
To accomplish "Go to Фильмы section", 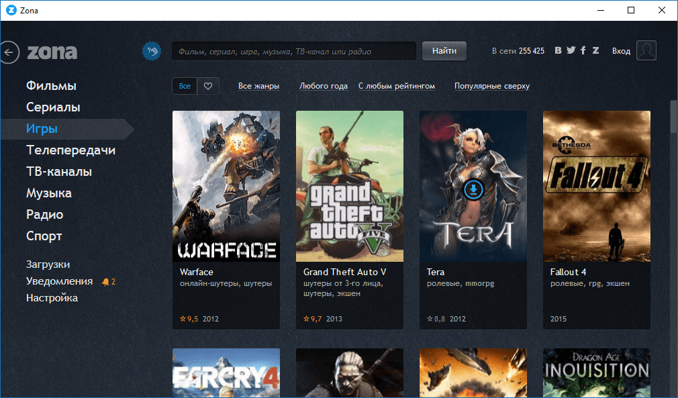I will 51,85.
